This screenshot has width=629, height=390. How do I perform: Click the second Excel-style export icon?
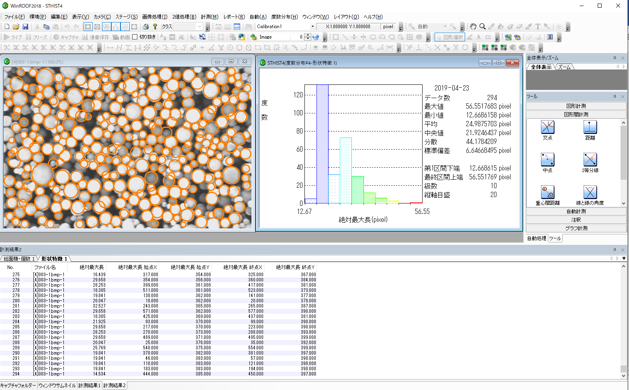click(x=517, y=37)
